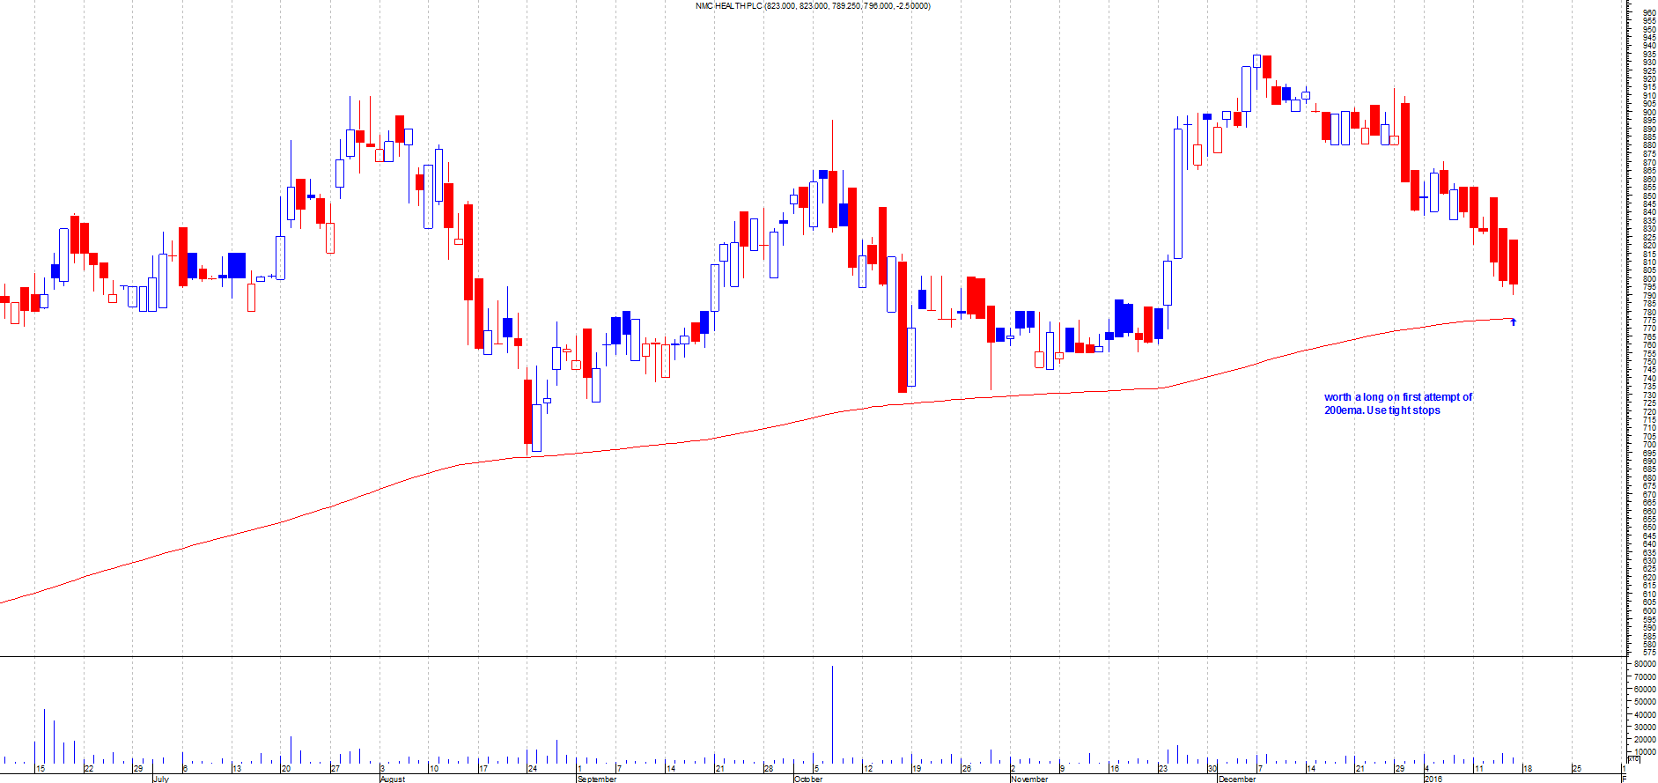Click the highest white candle in early December
Viewport: 1658px width, 783px height.
1256,61
